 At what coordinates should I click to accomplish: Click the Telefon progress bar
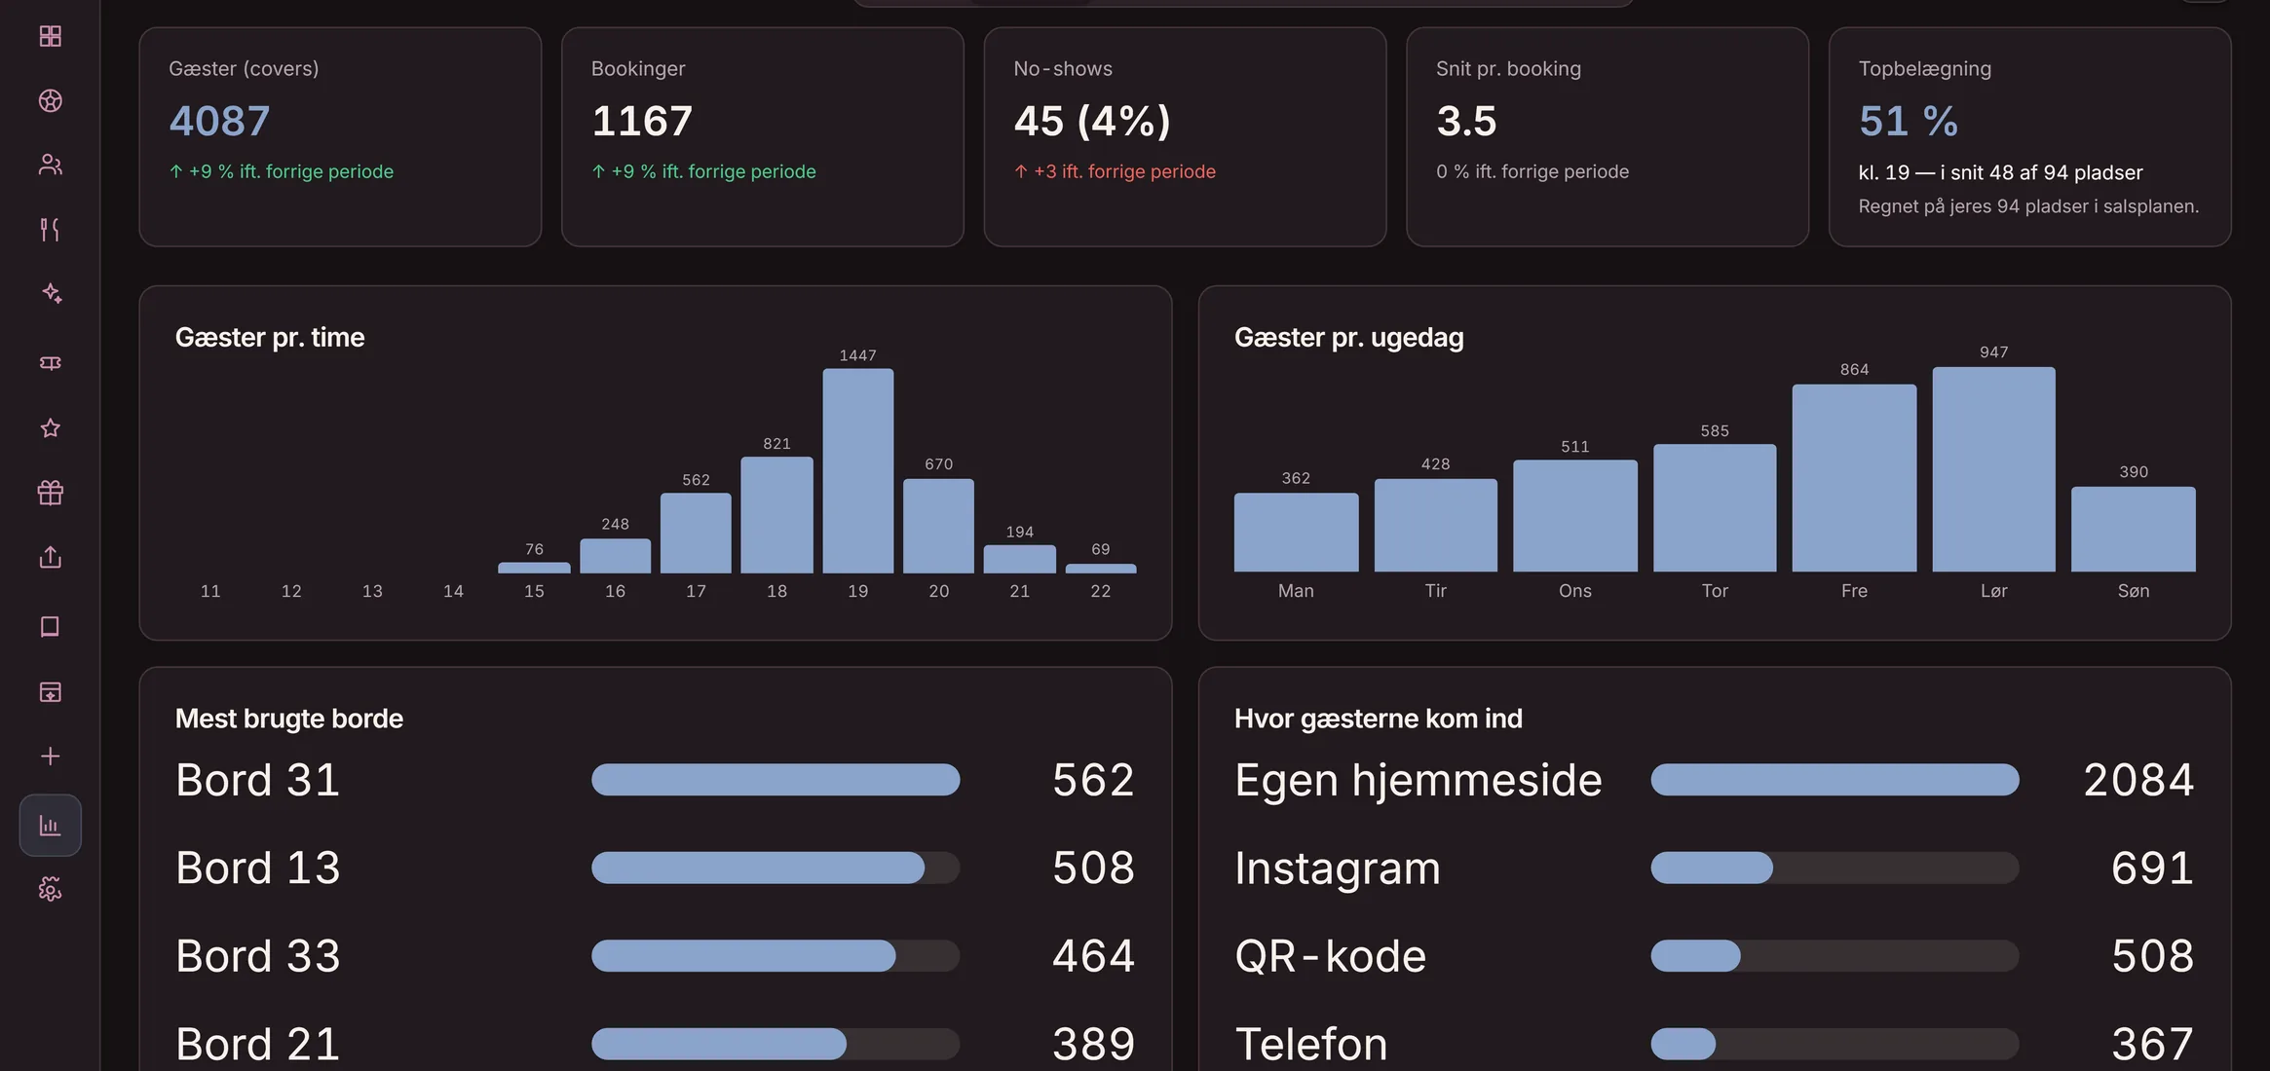tap(1835, 1044)
